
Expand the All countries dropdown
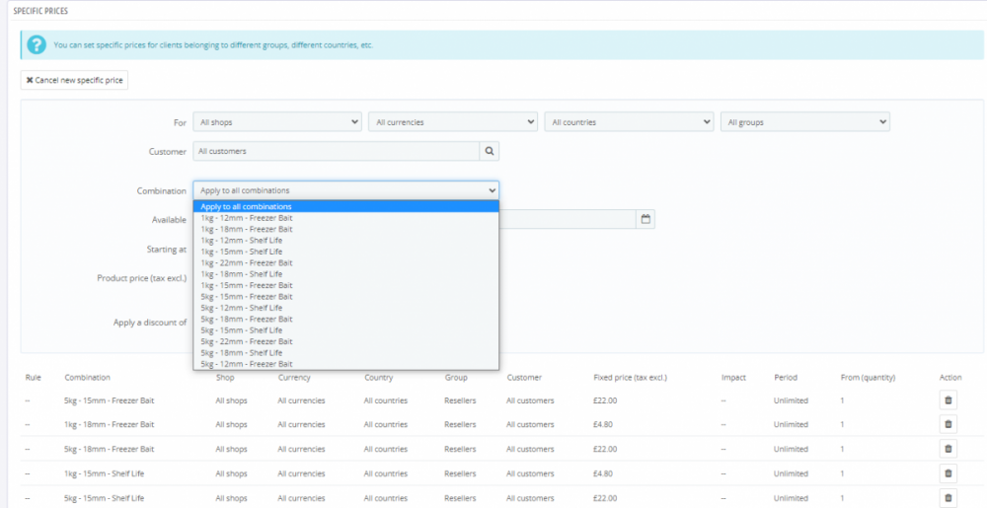click(629, 122)
